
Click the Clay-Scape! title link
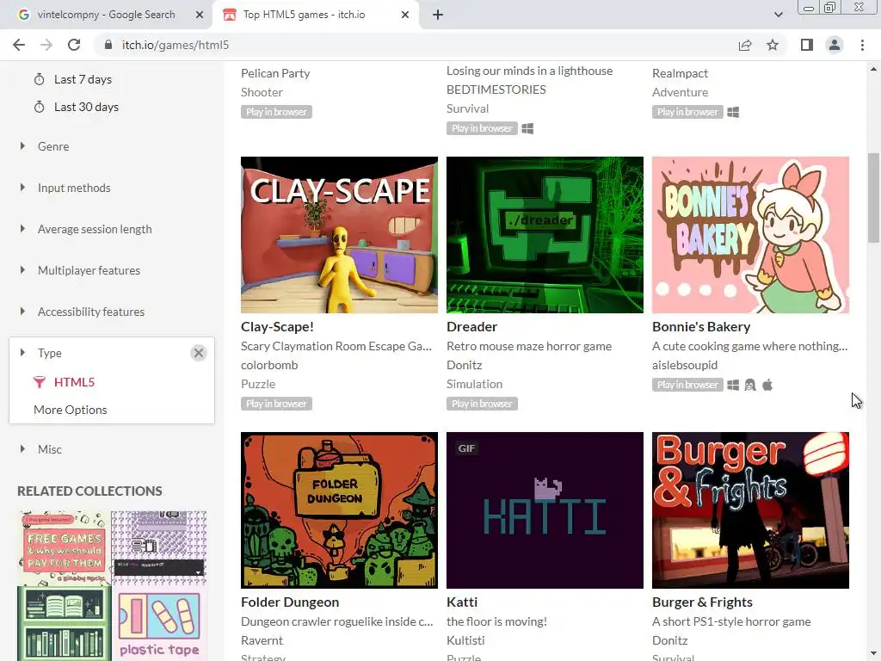point(277,326)
